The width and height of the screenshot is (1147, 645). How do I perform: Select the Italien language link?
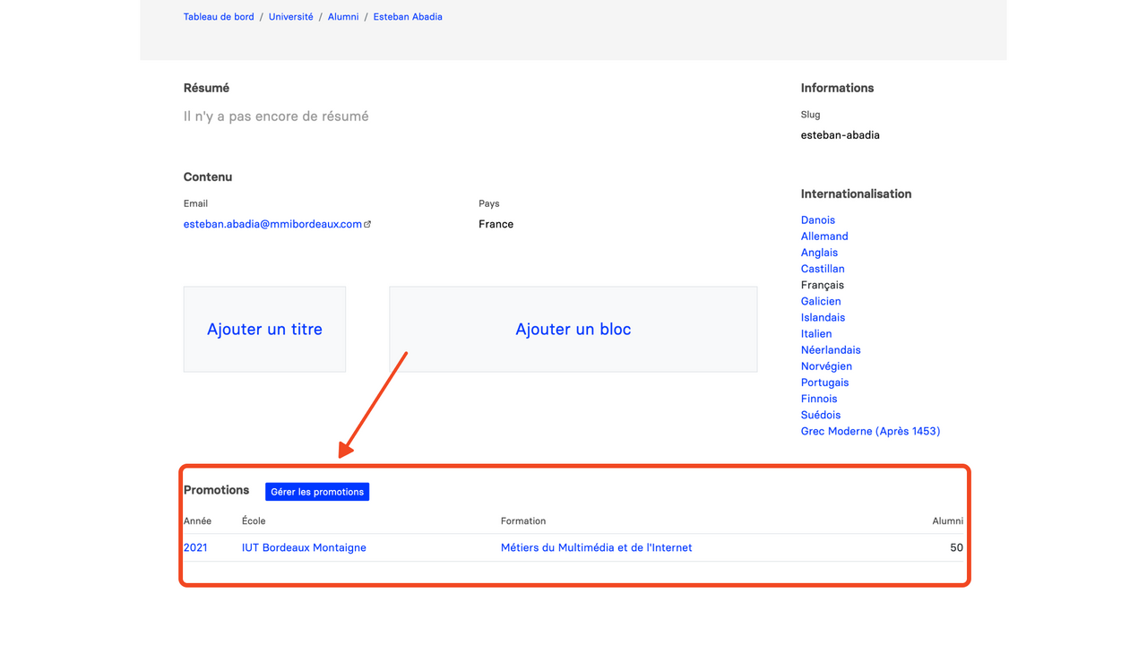[x=816, y=333]
